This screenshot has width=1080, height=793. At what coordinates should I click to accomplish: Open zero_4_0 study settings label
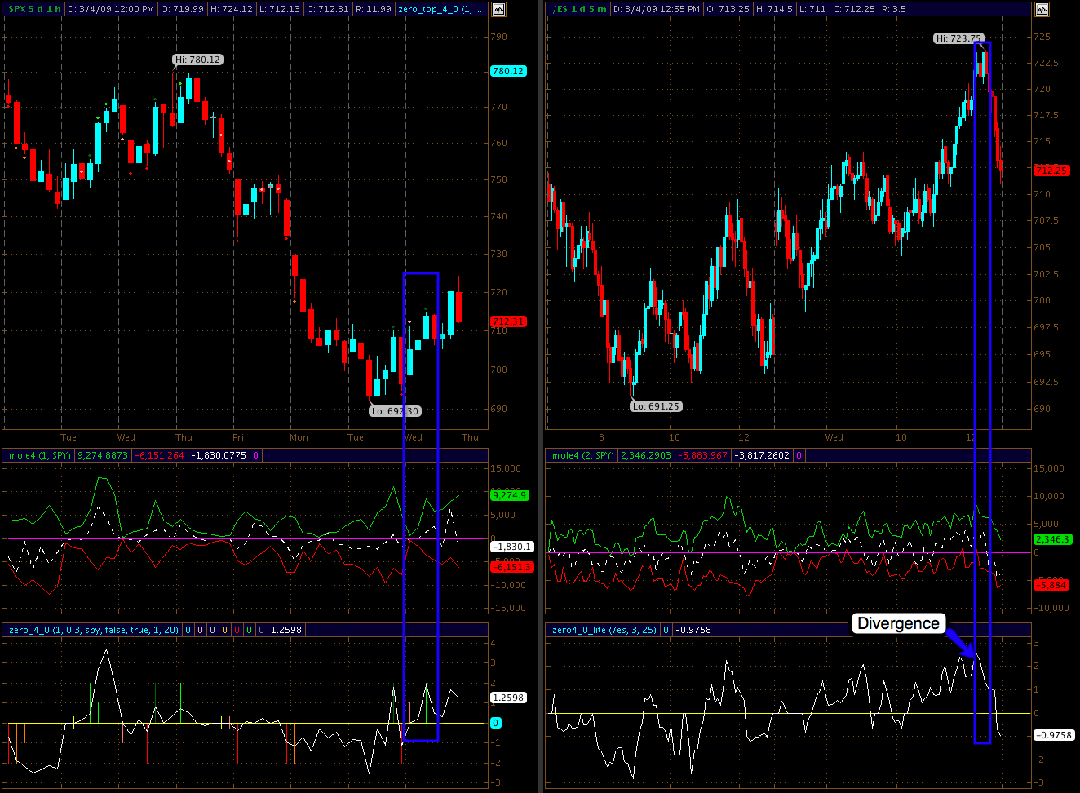92,630
